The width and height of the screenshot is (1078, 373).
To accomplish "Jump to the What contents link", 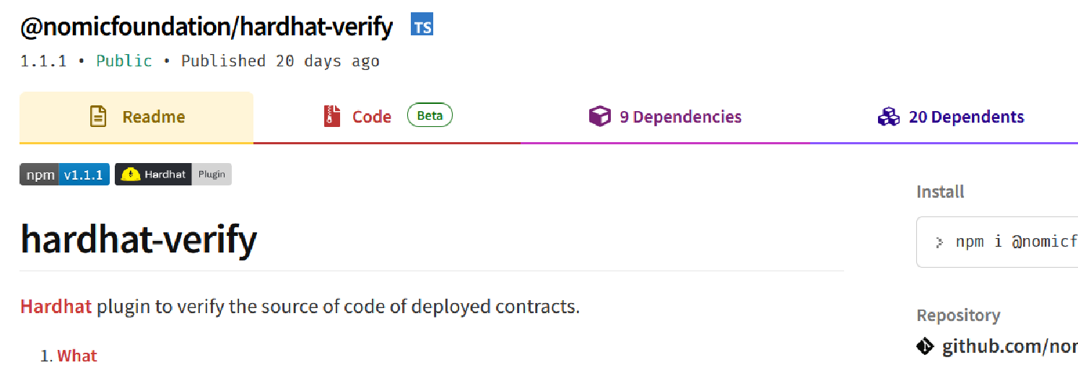I will pyautogui.click(x=77, y=356).
